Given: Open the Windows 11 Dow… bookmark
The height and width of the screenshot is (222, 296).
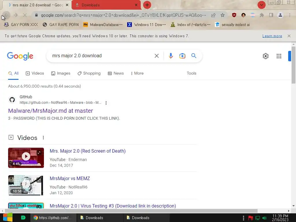Looking at the screenshot, I should tap(147, 25).
